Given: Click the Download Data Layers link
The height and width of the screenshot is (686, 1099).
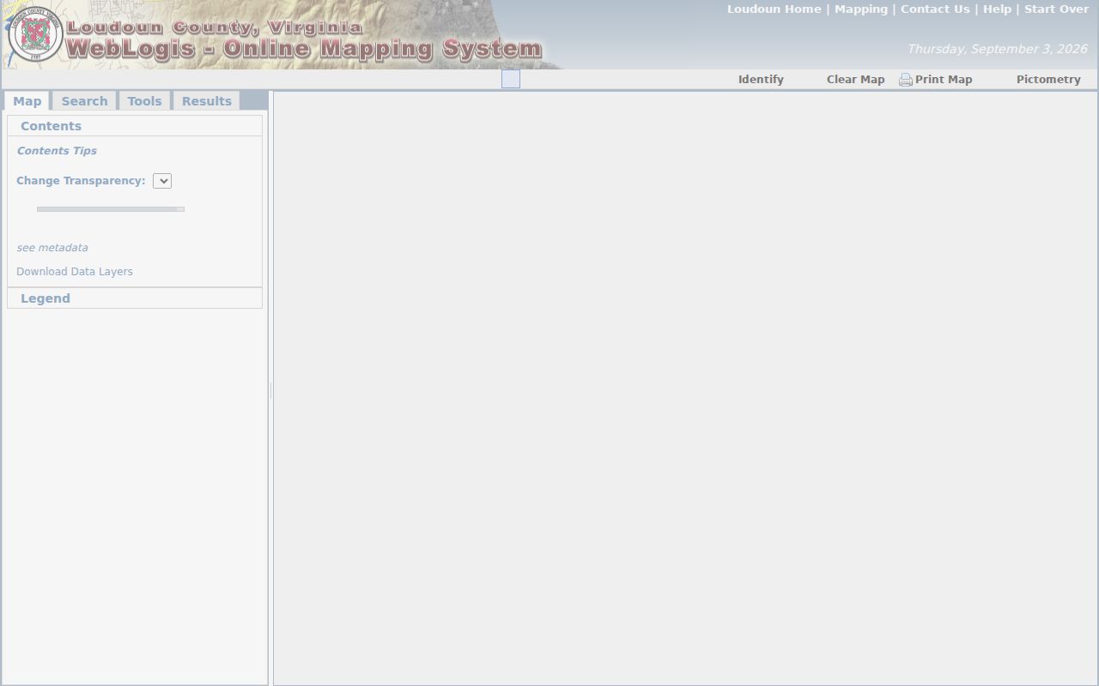Looking at the screenshot, I should tap(75, 272).
